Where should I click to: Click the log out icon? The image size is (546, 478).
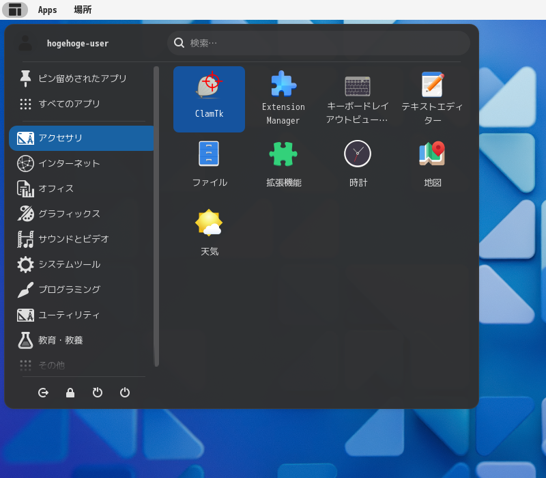43,393
